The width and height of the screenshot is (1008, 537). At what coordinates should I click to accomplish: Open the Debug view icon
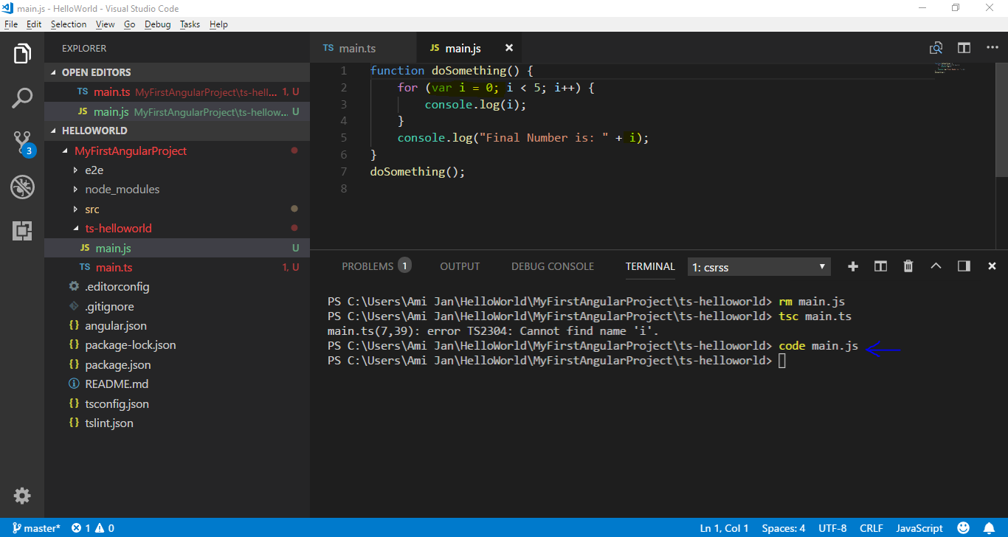point(22,187)
